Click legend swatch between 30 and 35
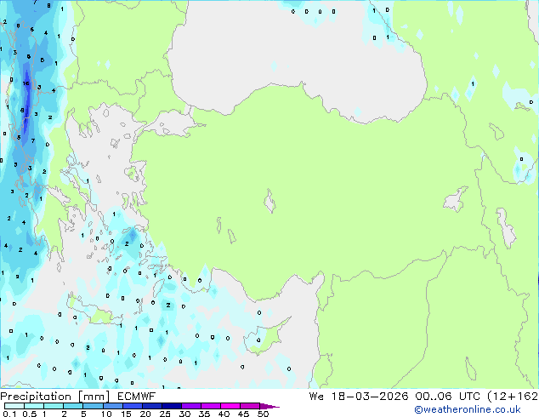Screen dimensions: 539x417 pyautogui.click(x=191, y=406)
